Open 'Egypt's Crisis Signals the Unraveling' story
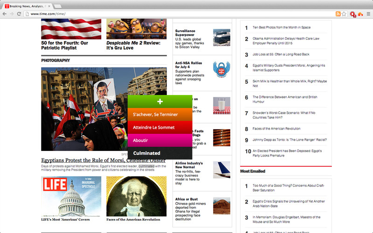This screenshot has width=373, height=233. (289, 204)
